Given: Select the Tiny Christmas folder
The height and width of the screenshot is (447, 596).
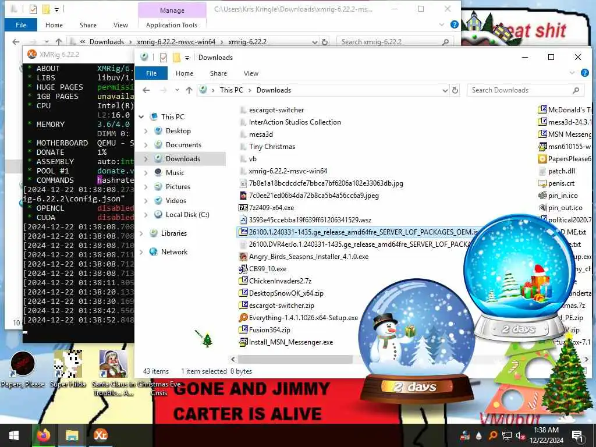Looking at the screenshot, I should [272, 147].
